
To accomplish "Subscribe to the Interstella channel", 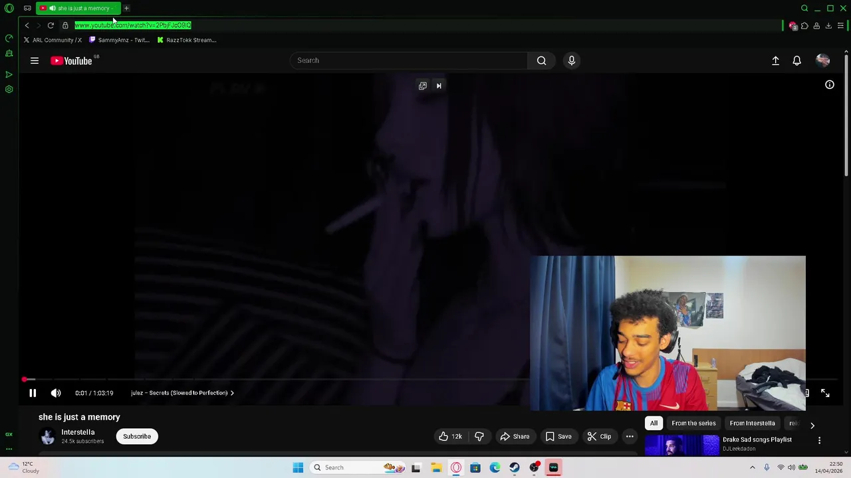I will 137,436.
